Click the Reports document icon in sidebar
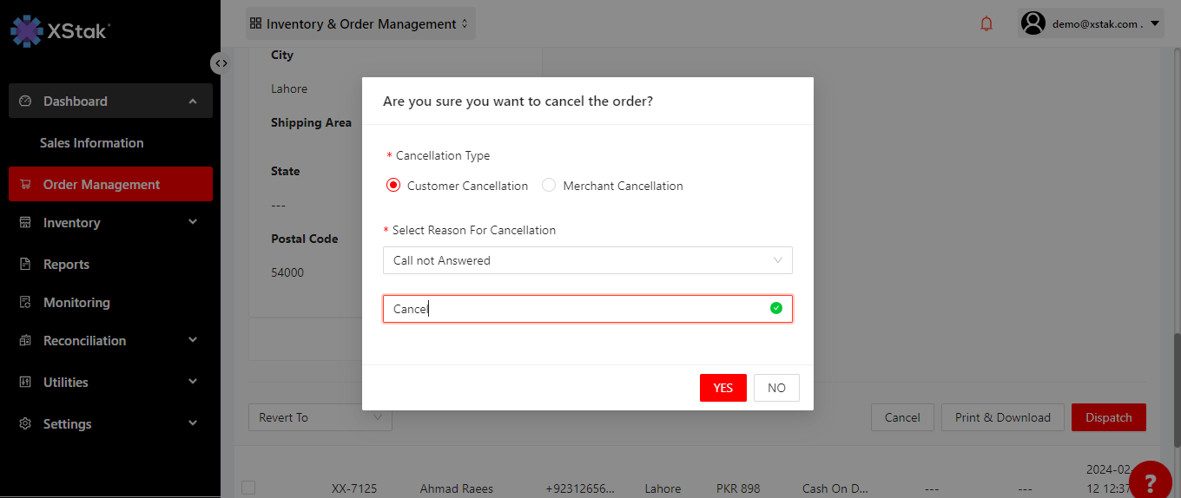Viewport: 1181px width, 498px height. pyautogui.click(x=25, y=265)
